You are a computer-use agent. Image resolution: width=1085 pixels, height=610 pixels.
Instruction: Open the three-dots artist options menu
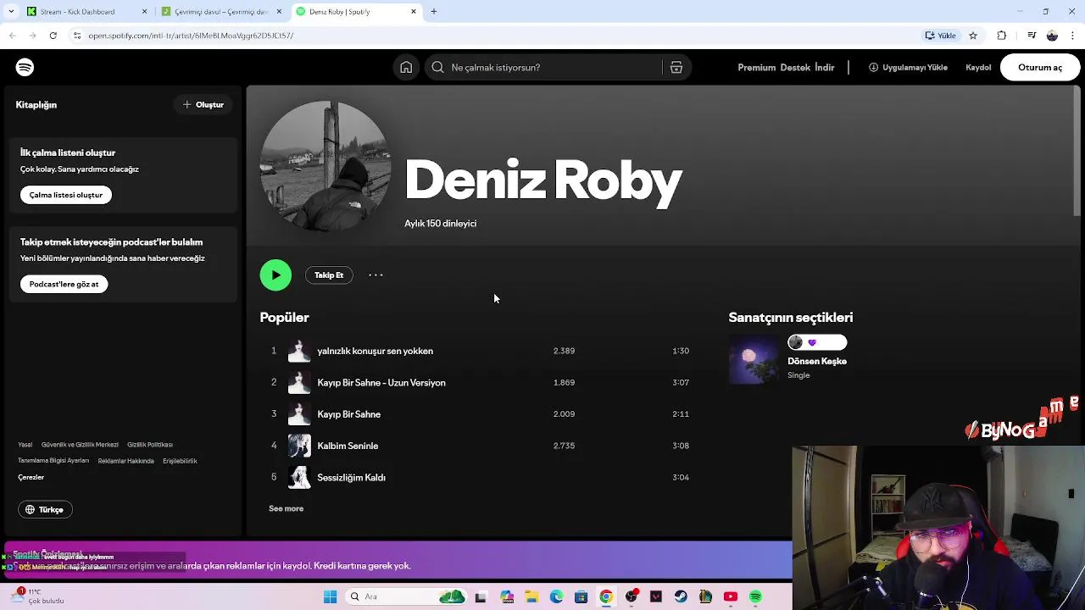click(x=376, y=275)
